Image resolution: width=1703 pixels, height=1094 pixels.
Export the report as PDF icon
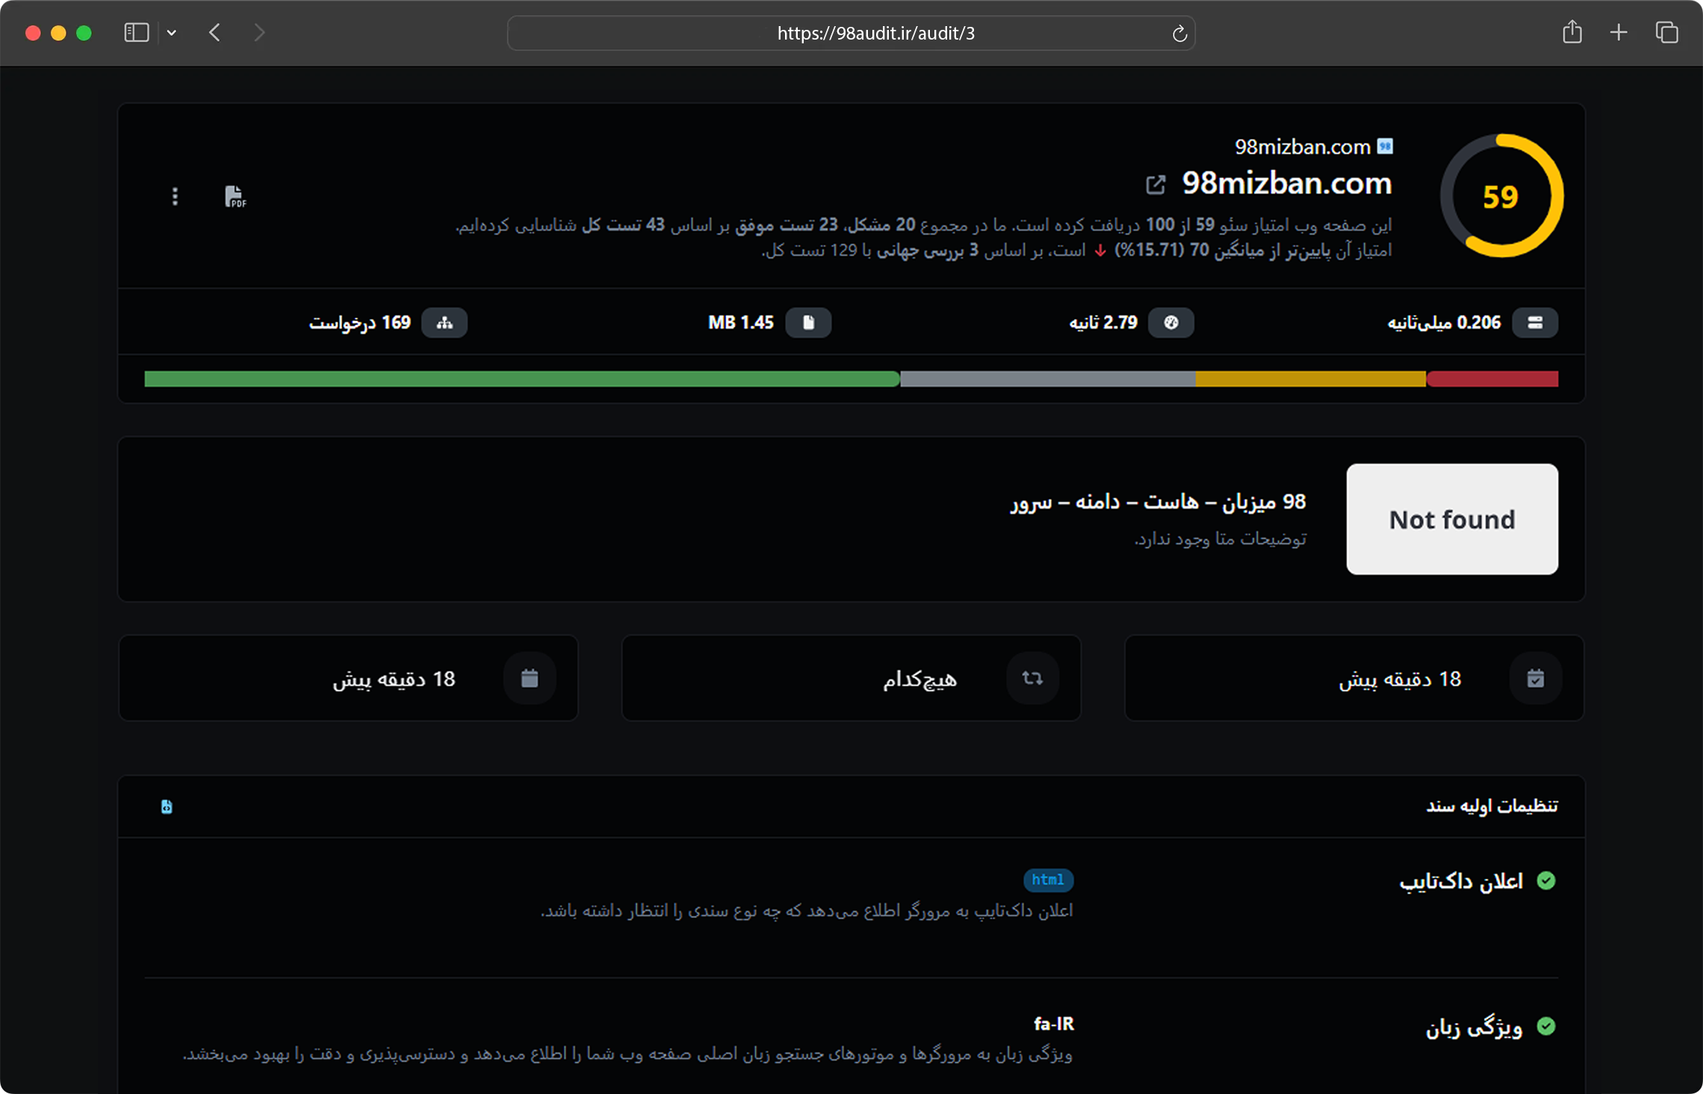[x=235, y=196]
